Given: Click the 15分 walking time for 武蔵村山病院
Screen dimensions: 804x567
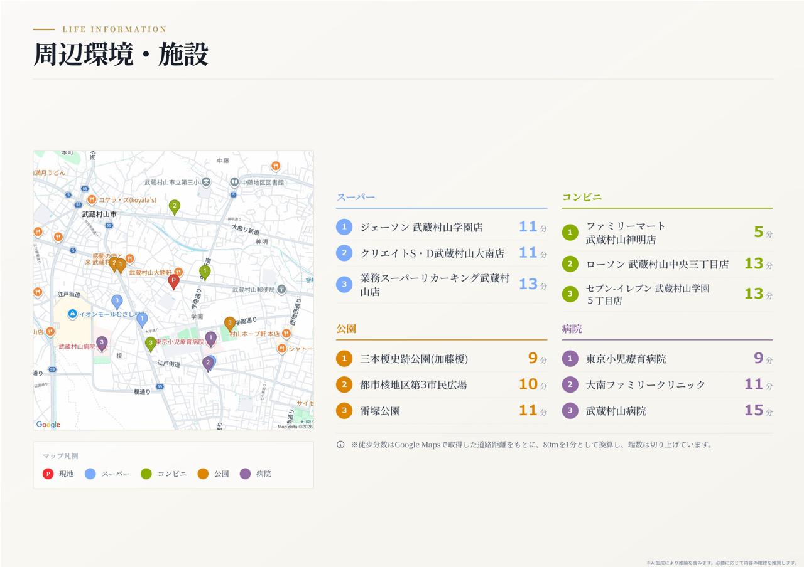Looking at the screenshot, I should click(x=759, y=411).
